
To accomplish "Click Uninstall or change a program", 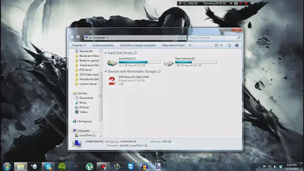I will pos(138,45).
